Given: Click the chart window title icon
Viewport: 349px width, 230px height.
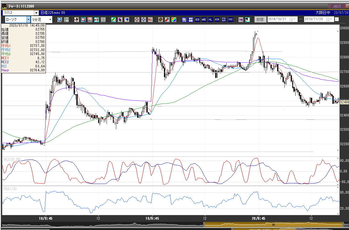Looking at the screenshot, I should click(x=4, y=6).
